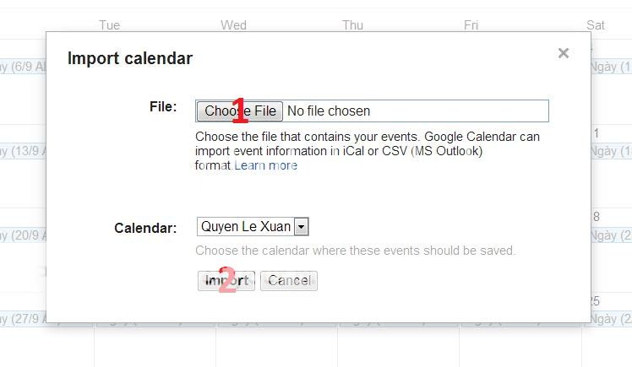Close the Import calendar dialog with X

(x=564, y=53)
